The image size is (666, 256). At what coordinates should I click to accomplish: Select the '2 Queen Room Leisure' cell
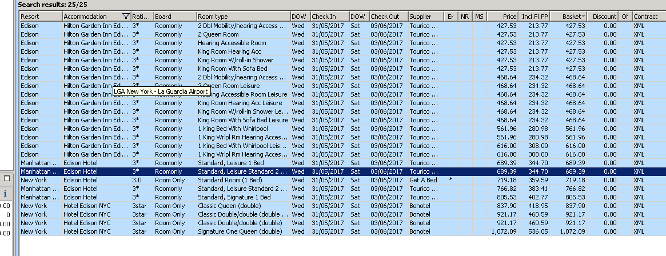point(244,86)
